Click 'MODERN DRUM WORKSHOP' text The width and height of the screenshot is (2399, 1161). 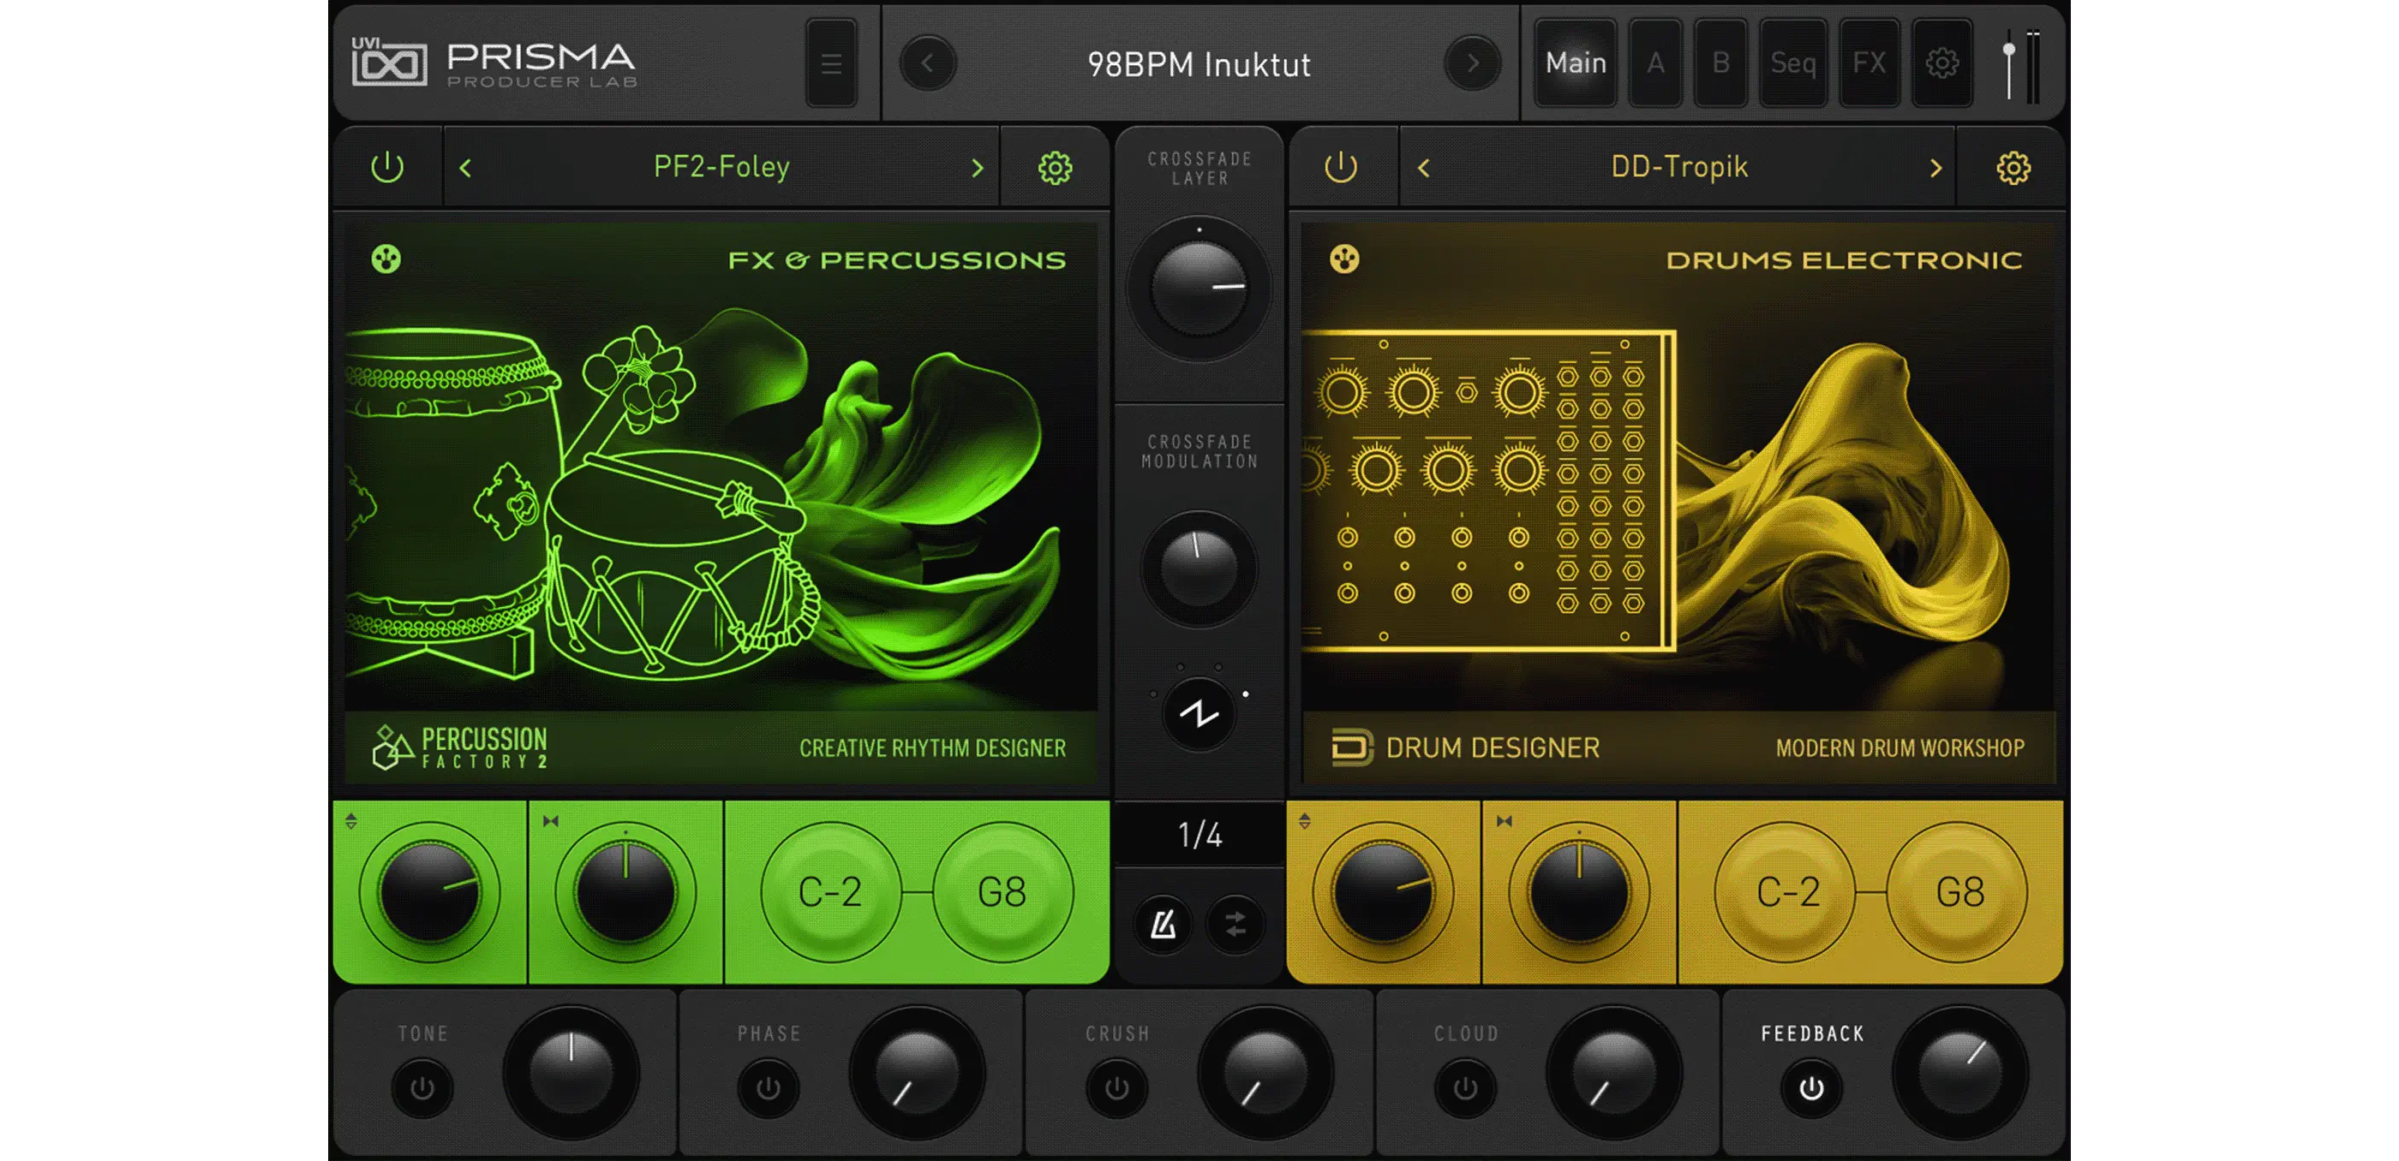coord(1899,748)
